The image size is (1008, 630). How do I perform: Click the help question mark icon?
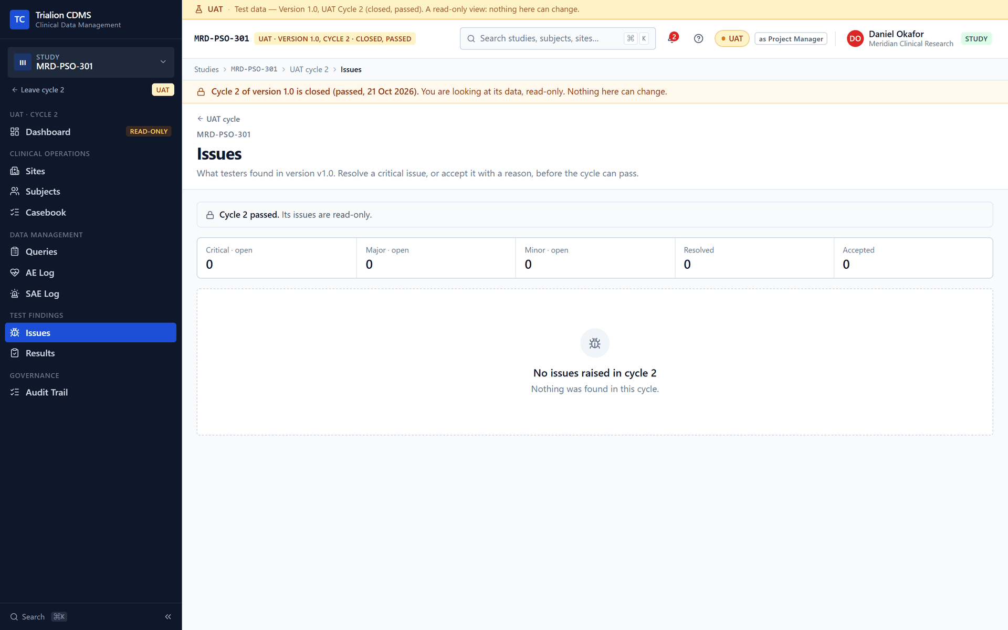tap(698, 38)
